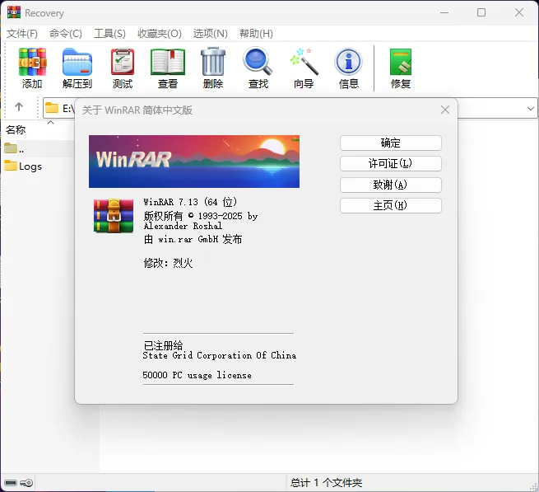This screenshot has width=539, height=492.
Task: Confirm with the 确定 button
Action: click(391, 143)
